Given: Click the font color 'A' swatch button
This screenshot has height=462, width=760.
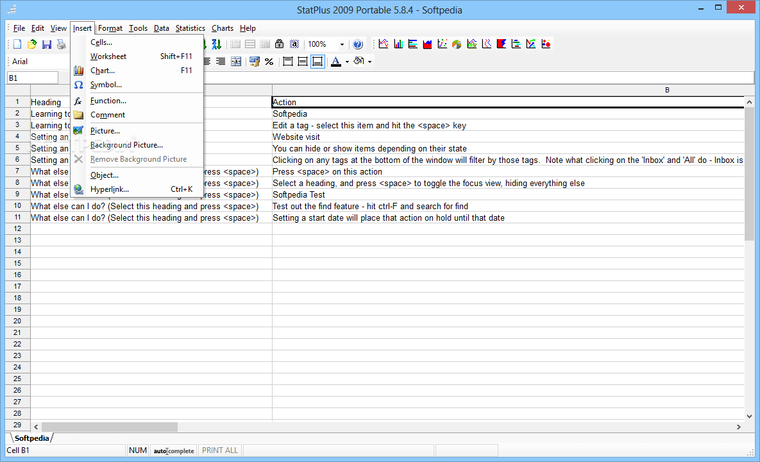Looking at the screenshot, I should (x=336, y=62).
